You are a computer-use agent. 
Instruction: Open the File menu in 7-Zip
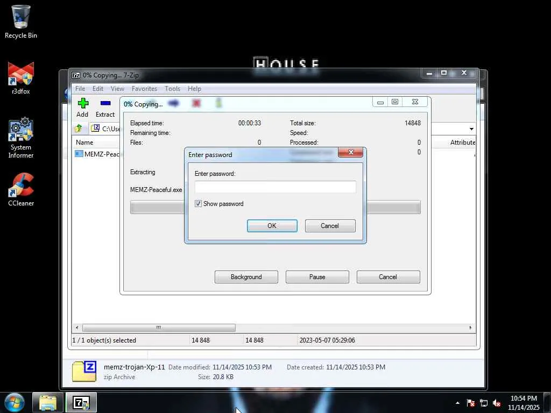click(80, 89)
